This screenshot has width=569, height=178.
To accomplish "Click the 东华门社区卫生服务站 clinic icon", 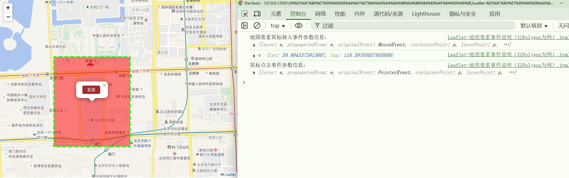I will 146,20.
